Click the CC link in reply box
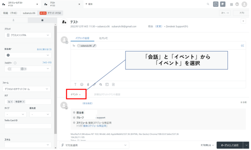 tap(242, 46)
